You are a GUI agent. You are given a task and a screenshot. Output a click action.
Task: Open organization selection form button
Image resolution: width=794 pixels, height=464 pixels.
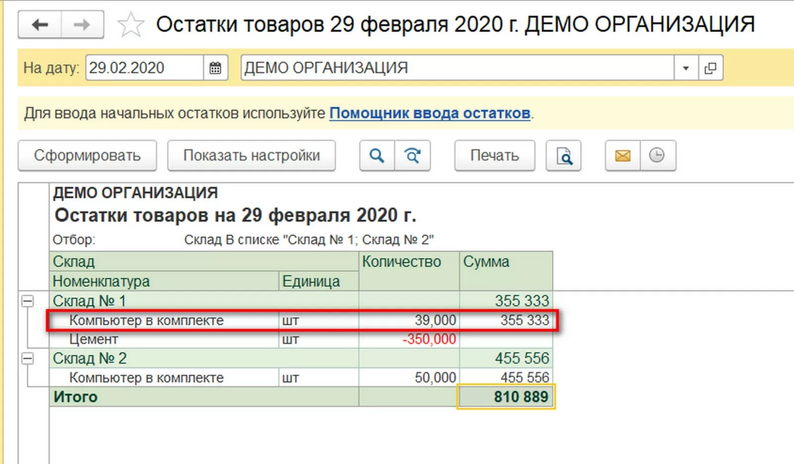click(711, 68)
